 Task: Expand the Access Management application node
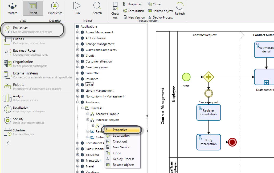coord(77,32)
